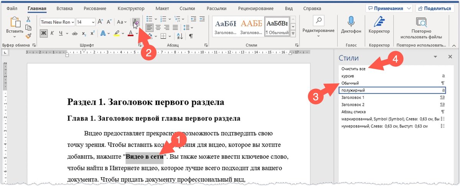This screenshot has width=460, height=186.
Task: Open the Абзац group dialog launcher
Action: click(206, 45)
